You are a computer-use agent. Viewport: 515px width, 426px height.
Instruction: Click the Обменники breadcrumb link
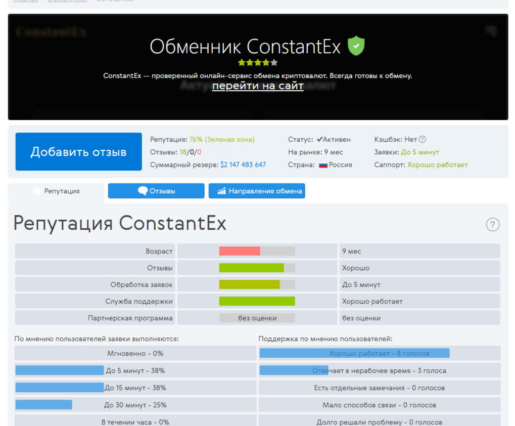(x=67, y=1)
